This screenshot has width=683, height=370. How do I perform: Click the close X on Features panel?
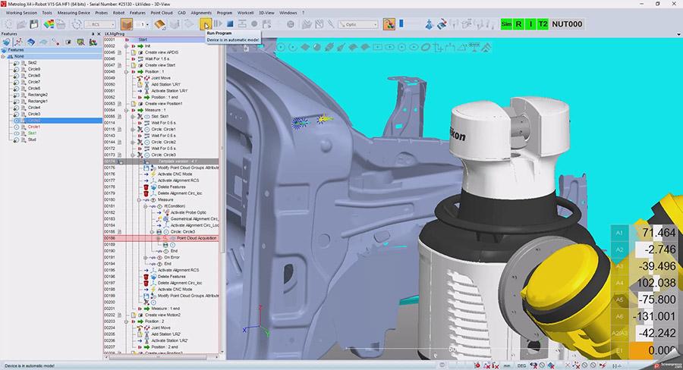coord(97,34)
